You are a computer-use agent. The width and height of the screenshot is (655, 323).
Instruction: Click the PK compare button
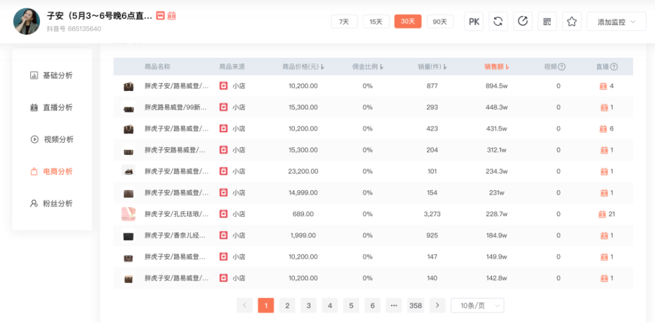474,22
